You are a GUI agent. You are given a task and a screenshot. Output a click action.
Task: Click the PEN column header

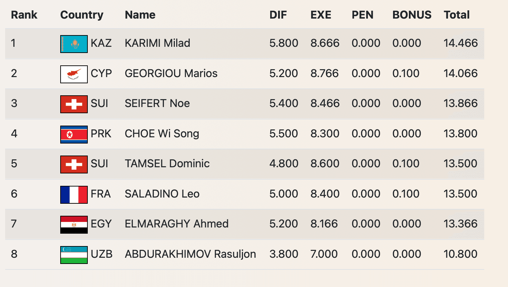(x=362, y=15)
